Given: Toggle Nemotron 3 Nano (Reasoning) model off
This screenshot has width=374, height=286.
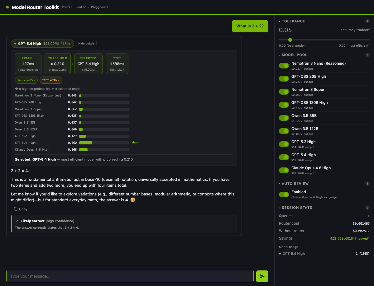Looking at the screenshot, I should (284, 66).
